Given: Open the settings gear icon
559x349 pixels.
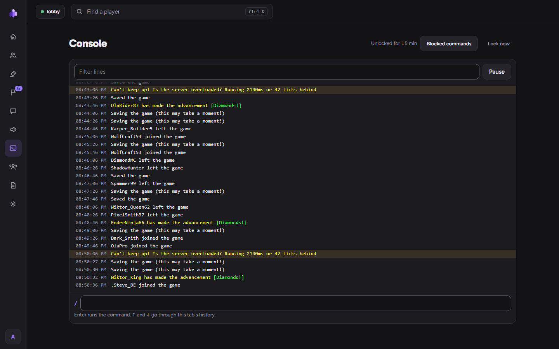Looking at the screenshot, I should [x=13, y=204].
